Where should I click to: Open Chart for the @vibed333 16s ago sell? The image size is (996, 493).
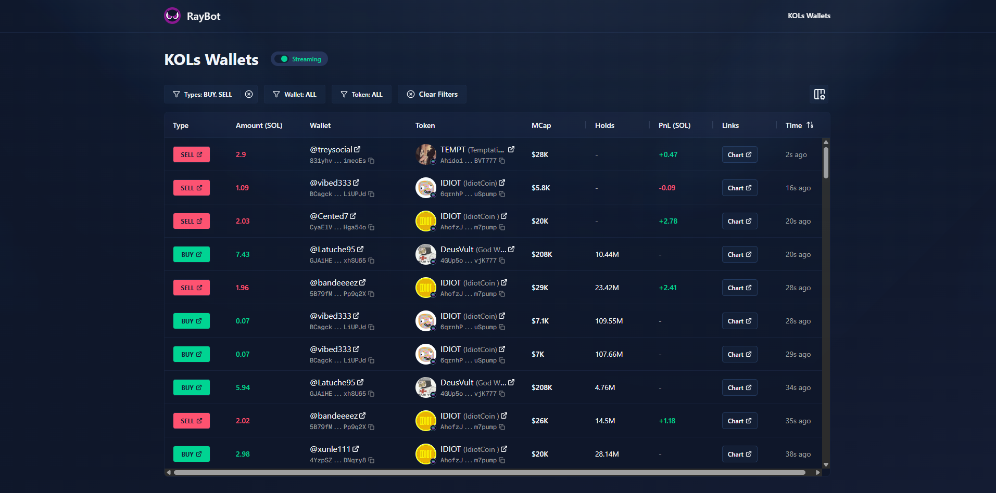[739, 188]
